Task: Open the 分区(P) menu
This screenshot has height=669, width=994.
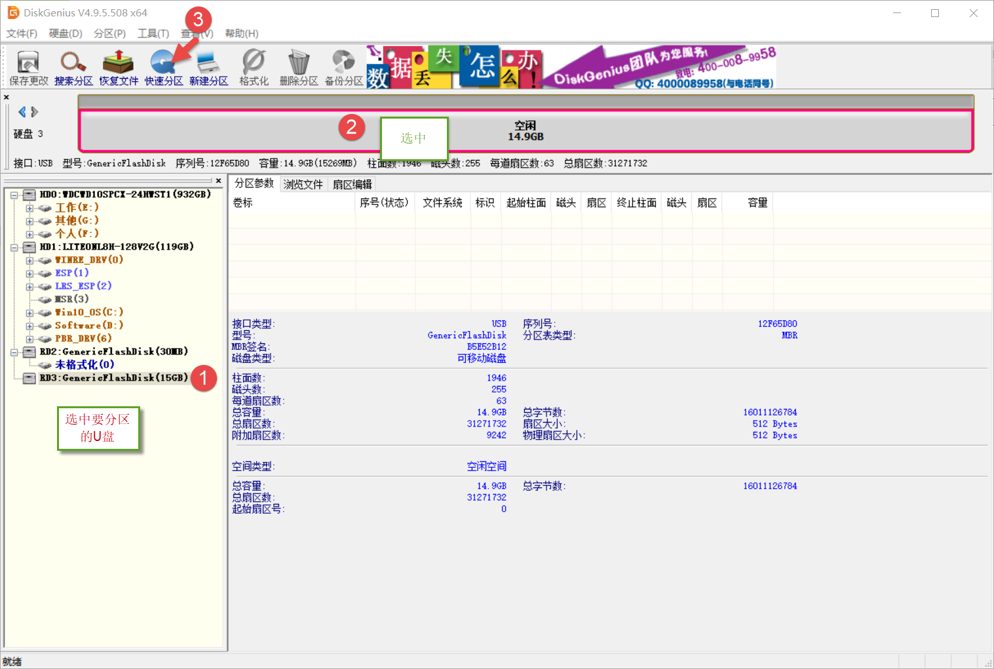Action: click(x=109, y=33)
